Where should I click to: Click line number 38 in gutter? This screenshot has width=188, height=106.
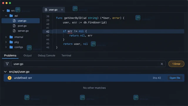click(48, 16)
